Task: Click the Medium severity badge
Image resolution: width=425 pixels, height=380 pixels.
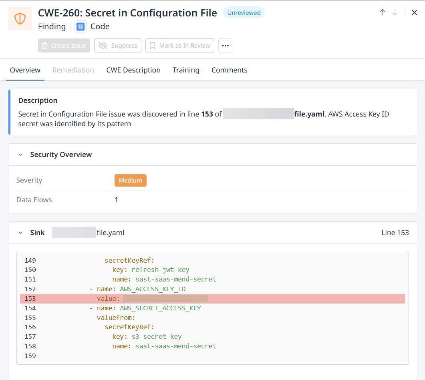Action: 130,180
